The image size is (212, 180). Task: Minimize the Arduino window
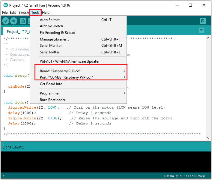(x=177, y=5)
